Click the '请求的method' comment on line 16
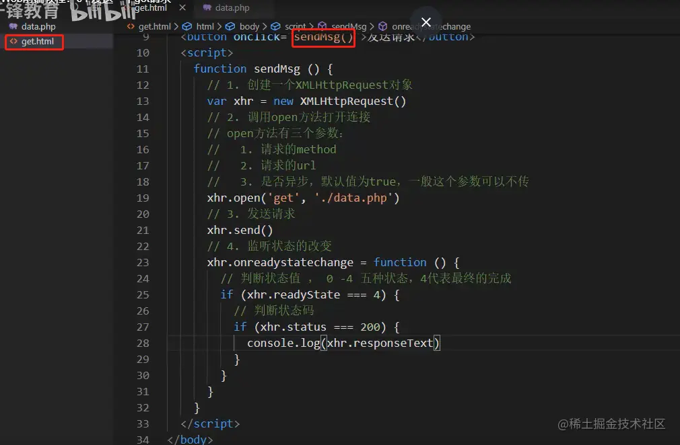 [x=298, y=149]
